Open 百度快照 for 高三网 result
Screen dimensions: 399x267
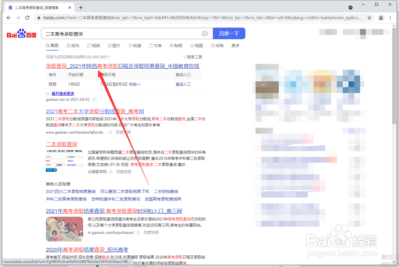(x=151, y=232)
